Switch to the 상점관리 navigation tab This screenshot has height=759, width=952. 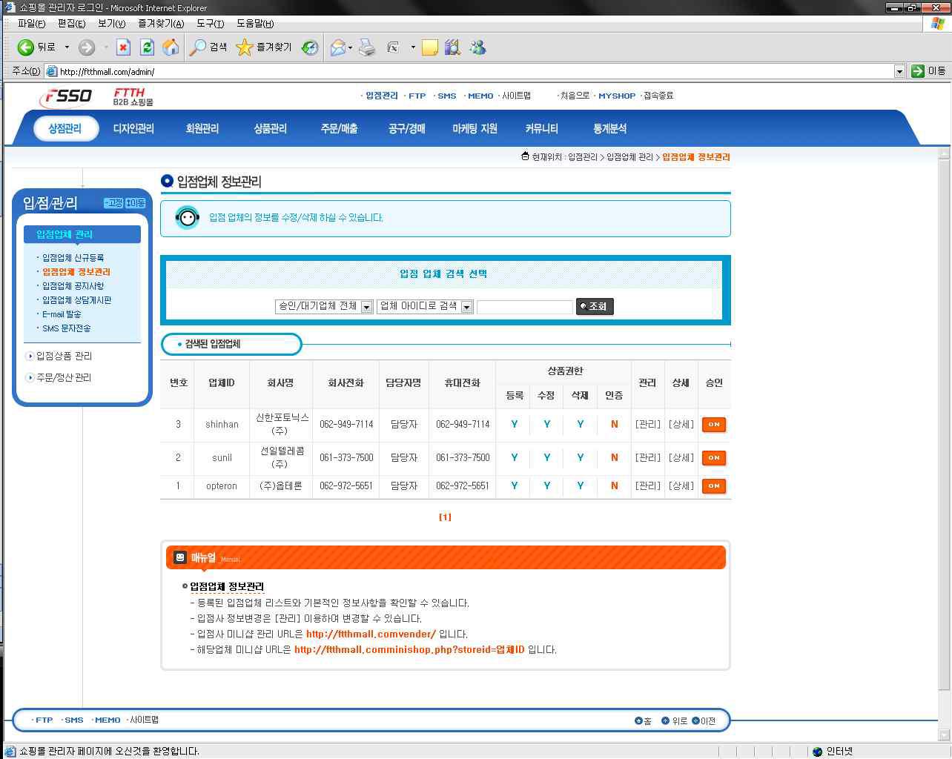click(x=65, y=128)
